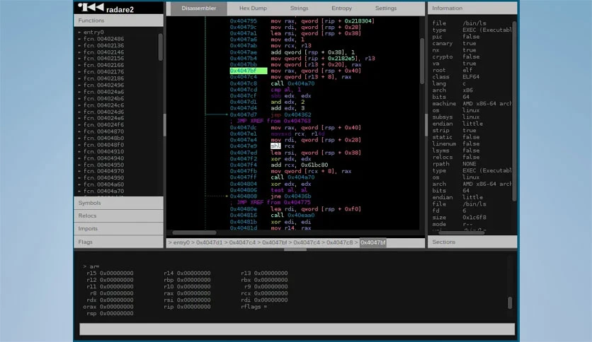Switch to the Strings tab
The height and width of the screenshot is (342, 592).
click(299, 8)
